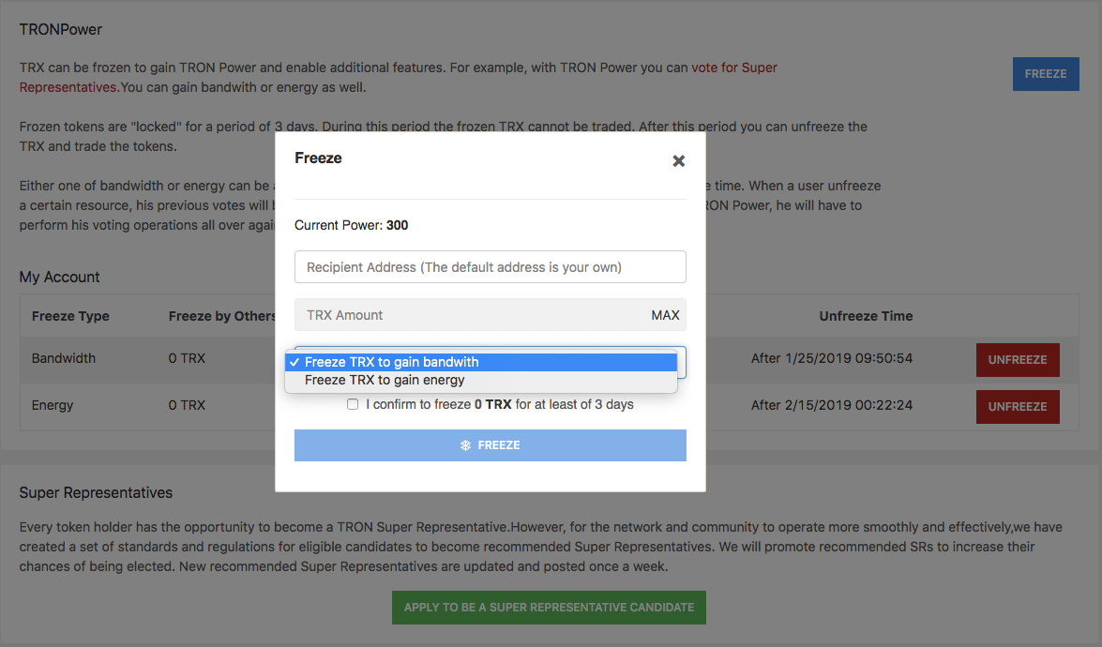Select 'Freeze TRX to gain bandwith' option
Viewport: 1102px width, 647px height.
pos(481,362)
